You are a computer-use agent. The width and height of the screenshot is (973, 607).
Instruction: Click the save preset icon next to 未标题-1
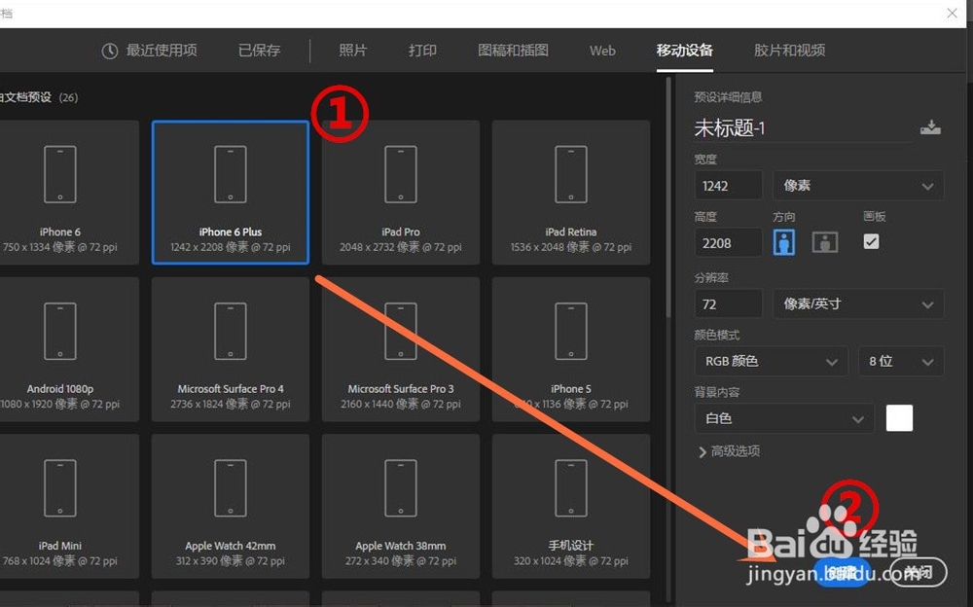pyautogui.click(x=929, y=127)
